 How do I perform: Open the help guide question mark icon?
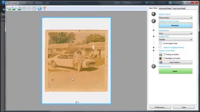coord(44,8)
